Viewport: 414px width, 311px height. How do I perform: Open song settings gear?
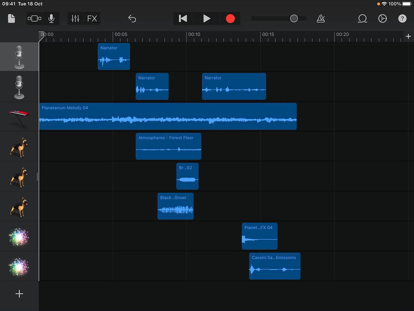pyautogui.click(x=382, y=19)
